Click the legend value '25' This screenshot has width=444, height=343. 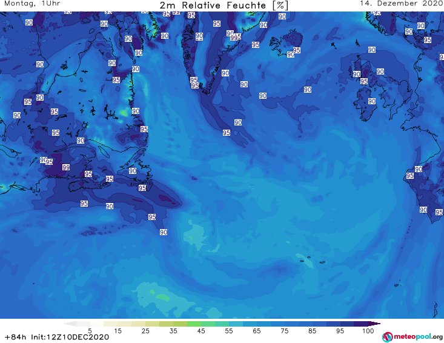click(x=145, y=331)
